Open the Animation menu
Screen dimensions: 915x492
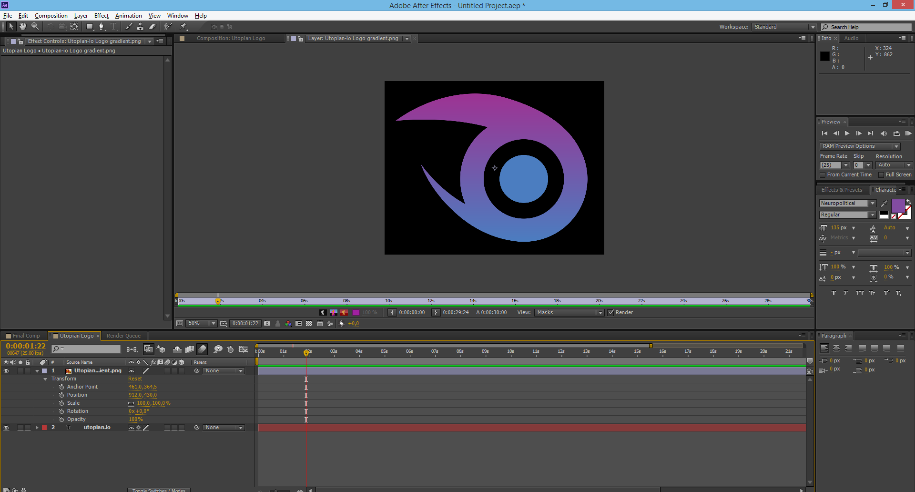coord(128,16)
